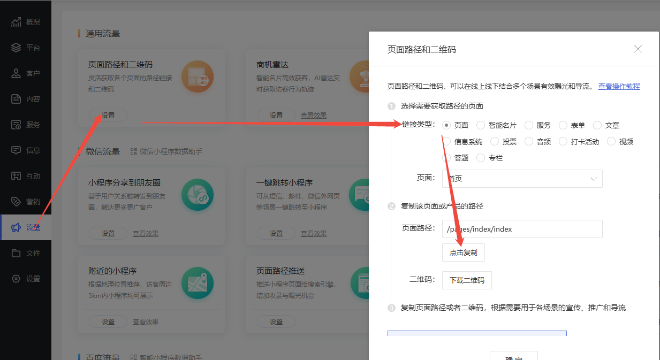
Task: Close the 页面路径和二维码 dialog
Action: (x=638, y=49)
